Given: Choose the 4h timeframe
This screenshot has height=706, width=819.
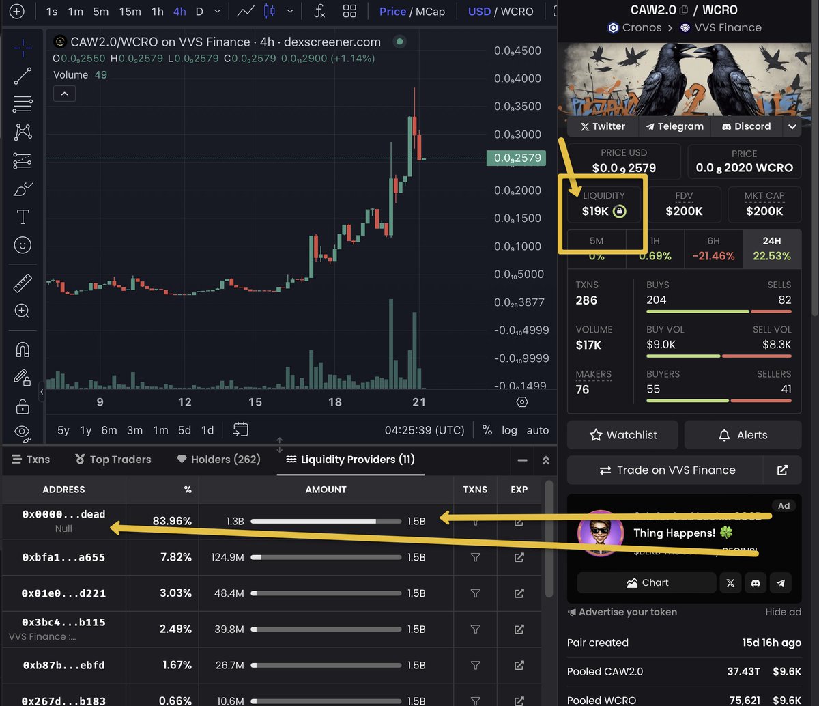Looking at the screenshot, I should click(x=179, y=12).
